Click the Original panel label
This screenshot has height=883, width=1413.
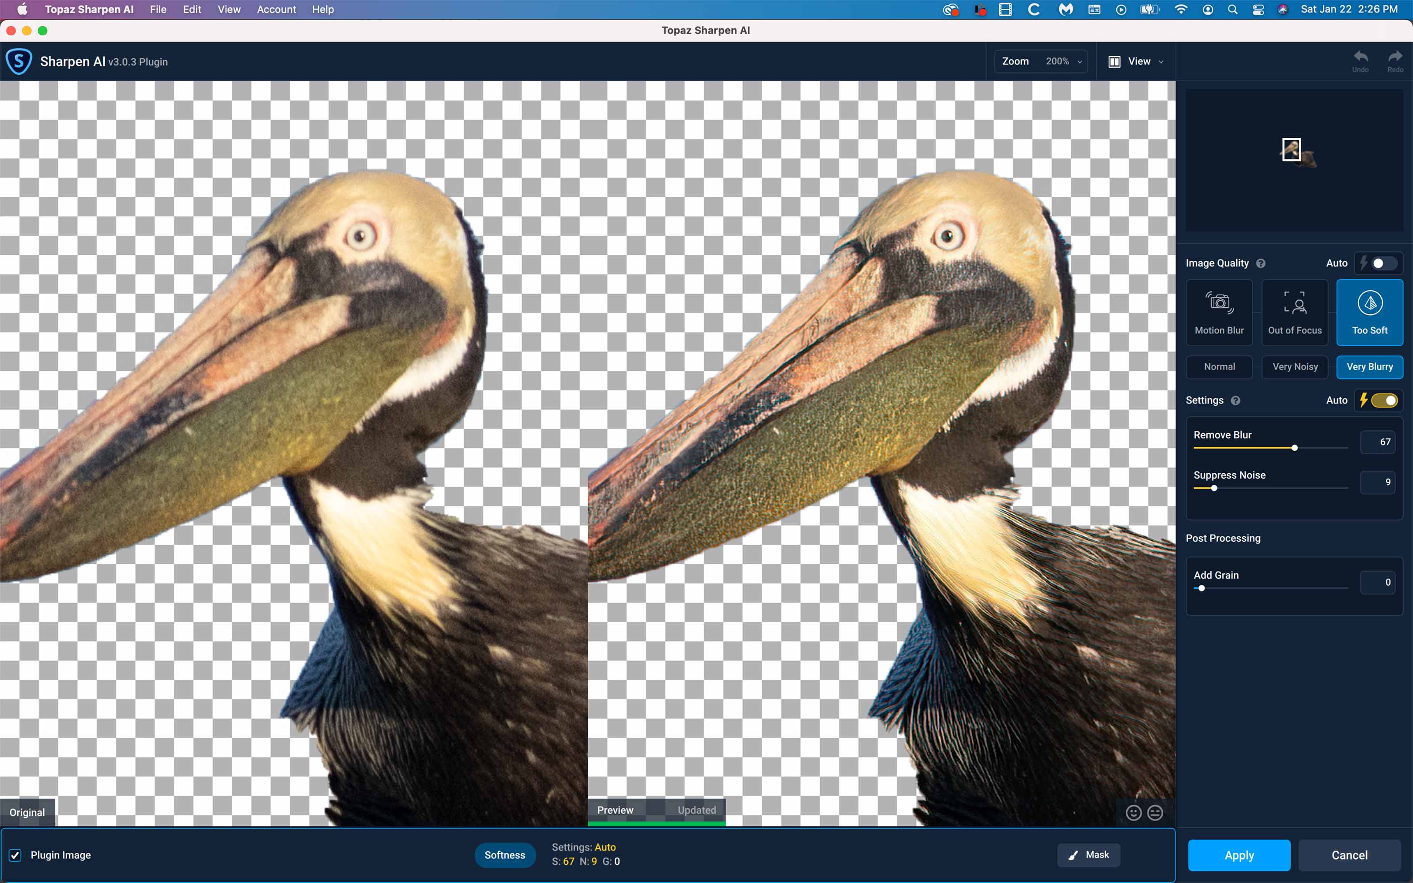tap(27, 812)
